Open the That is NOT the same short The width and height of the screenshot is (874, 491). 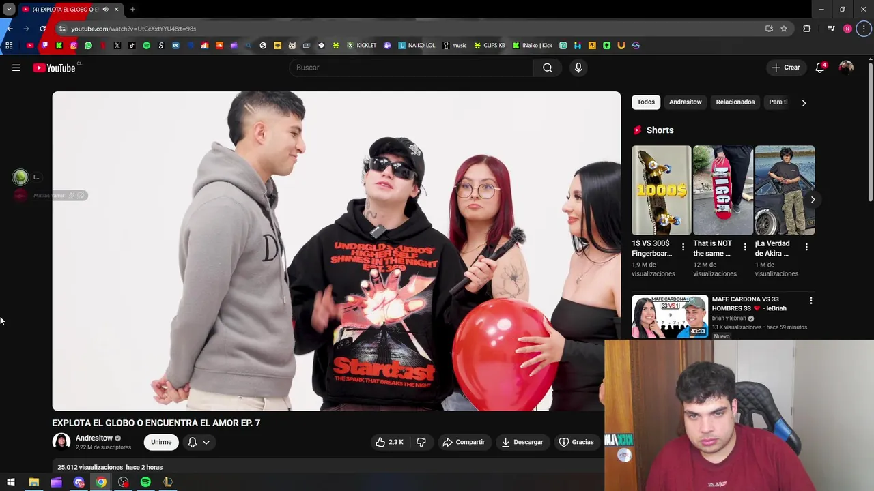722,190
